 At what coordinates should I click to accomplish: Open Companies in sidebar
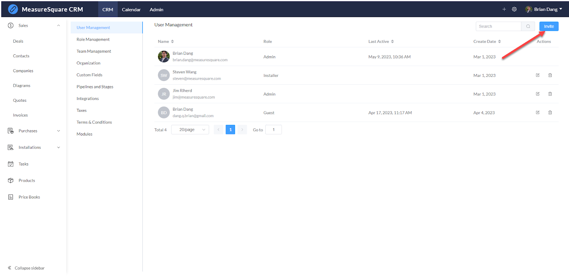click(23, 71)
